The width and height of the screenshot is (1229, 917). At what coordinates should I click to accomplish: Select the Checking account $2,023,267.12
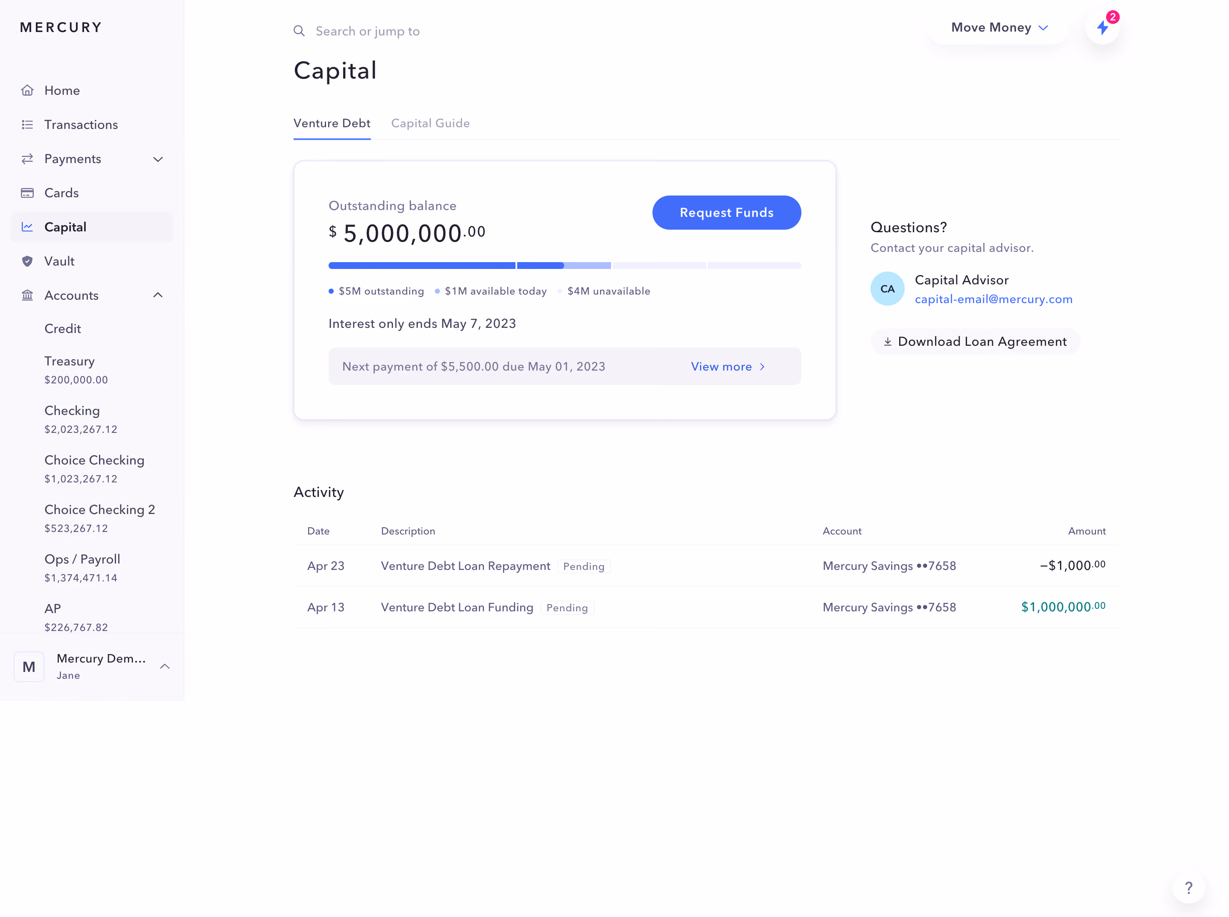(81, 419)
